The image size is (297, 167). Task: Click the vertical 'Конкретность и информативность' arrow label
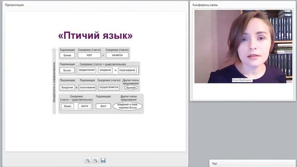tap(54, 82)
